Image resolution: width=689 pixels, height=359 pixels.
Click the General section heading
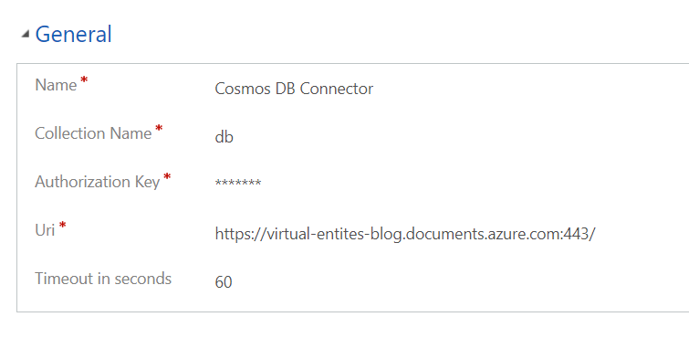click(x=73, y=35)
